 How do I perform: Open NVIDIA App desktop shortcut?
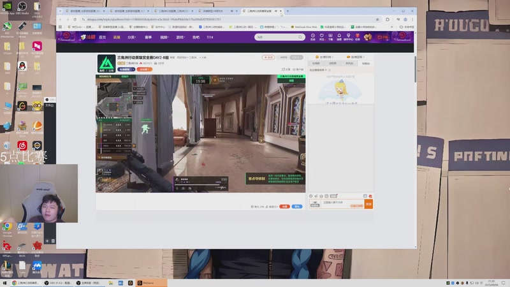(7, 8)
